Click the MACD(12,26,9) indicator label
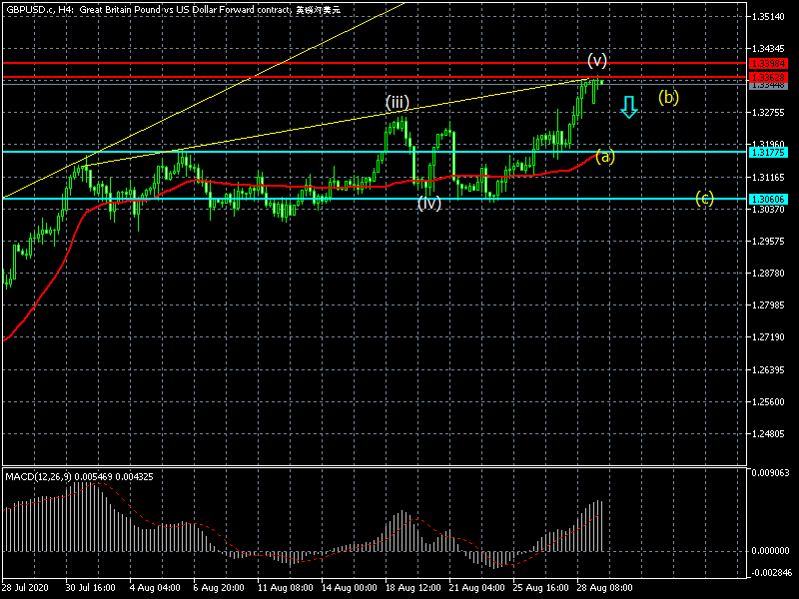Image resolution: width=799 pixels, height=599 pixels. tap(80, 476)
